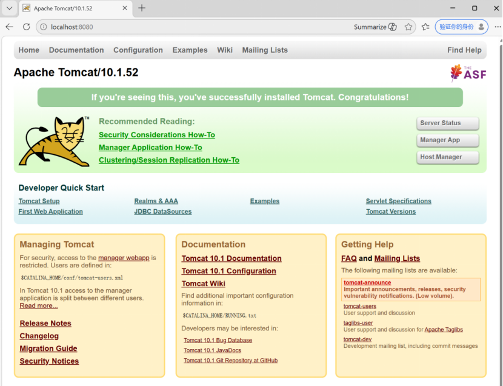The width and height of the screenshot is (503, 386).
Task: Open Tomcat 10.1 Documentation link
Action: click(x=232, y=258)
